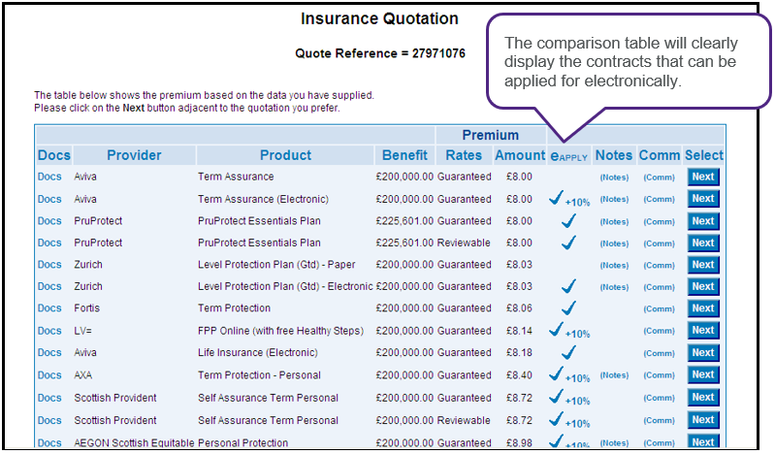Click the Amount column header

click(x=520, y=155)
